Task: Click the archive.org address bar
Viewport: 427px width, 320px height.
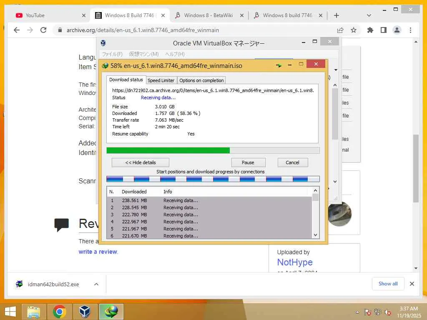Action: click(x=191, y=30)
